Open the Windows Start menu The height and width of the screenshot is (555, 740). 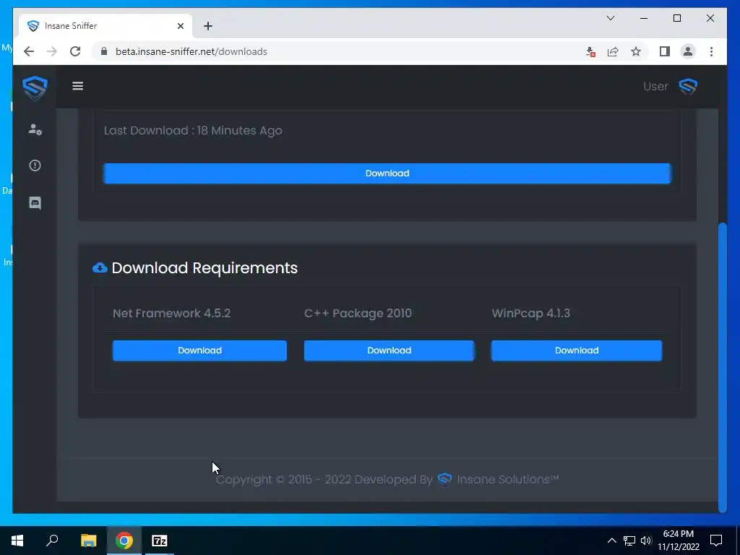(x=17, y=541)
